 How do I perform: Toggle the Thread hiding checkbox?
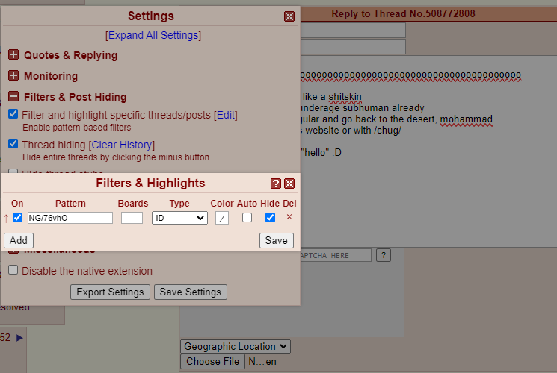(x=13, y=143)
